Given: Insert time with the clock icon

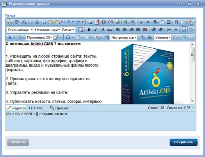Looking at the screenshot, I should point(182,22).
